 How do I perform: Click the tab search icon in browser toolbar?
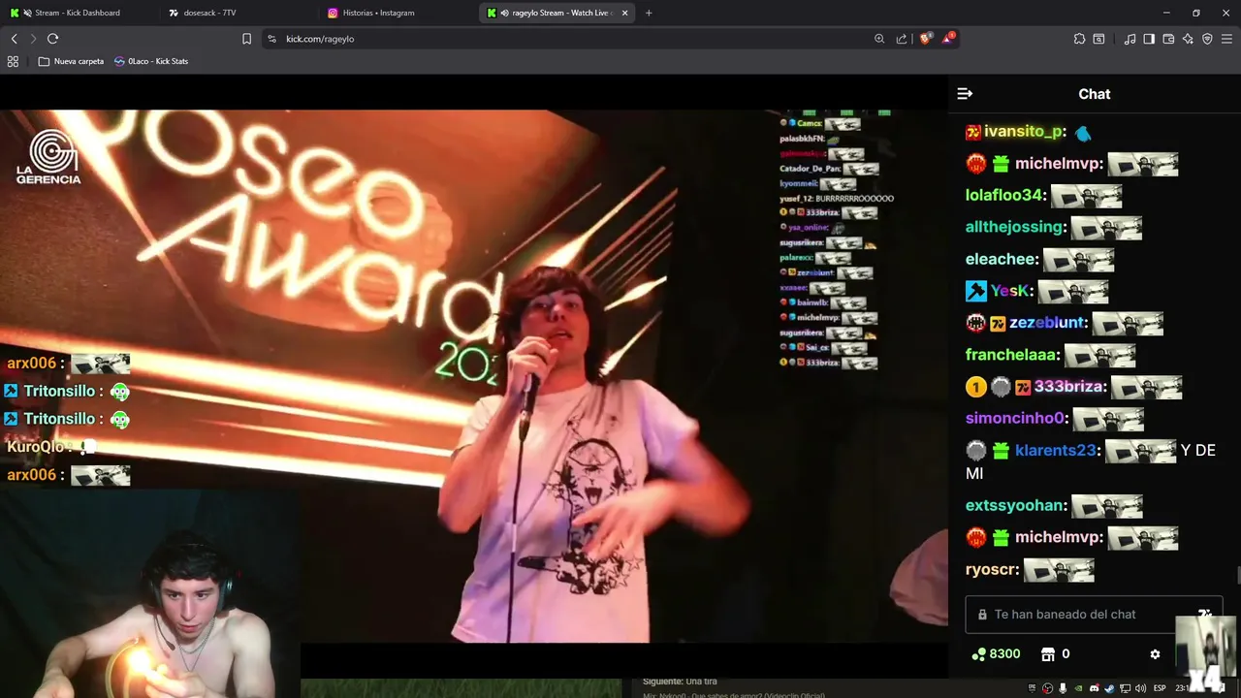pyautogui.click(x=1098, y=39)
